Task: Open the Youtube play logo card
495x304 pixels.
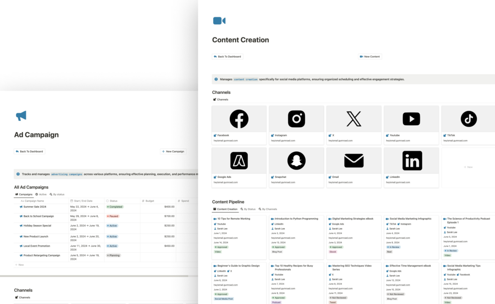Action: pos(411,119)
